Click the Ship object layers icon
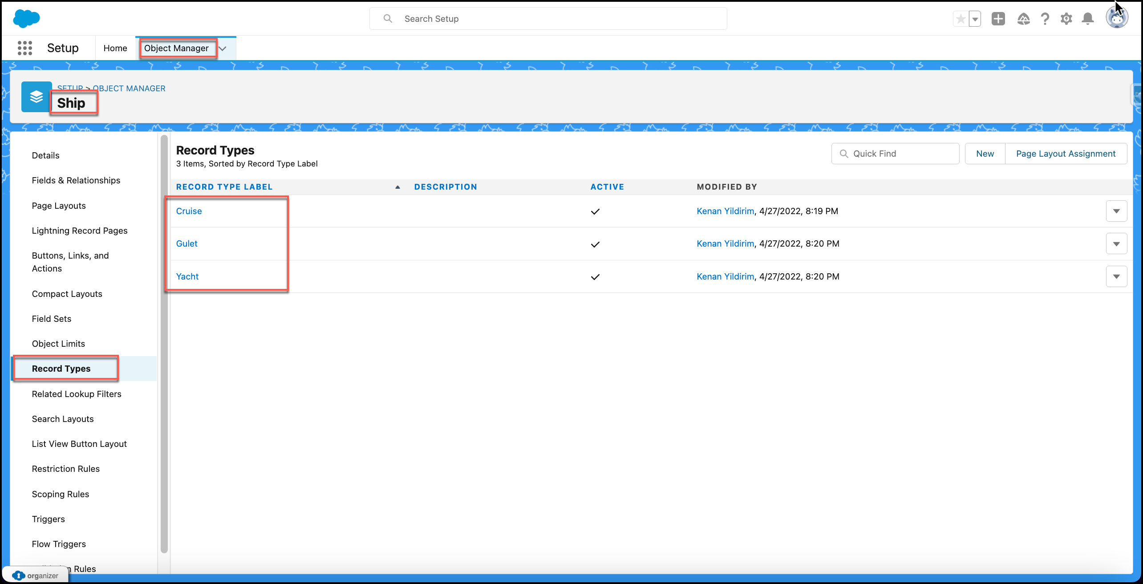 [36, 97]
